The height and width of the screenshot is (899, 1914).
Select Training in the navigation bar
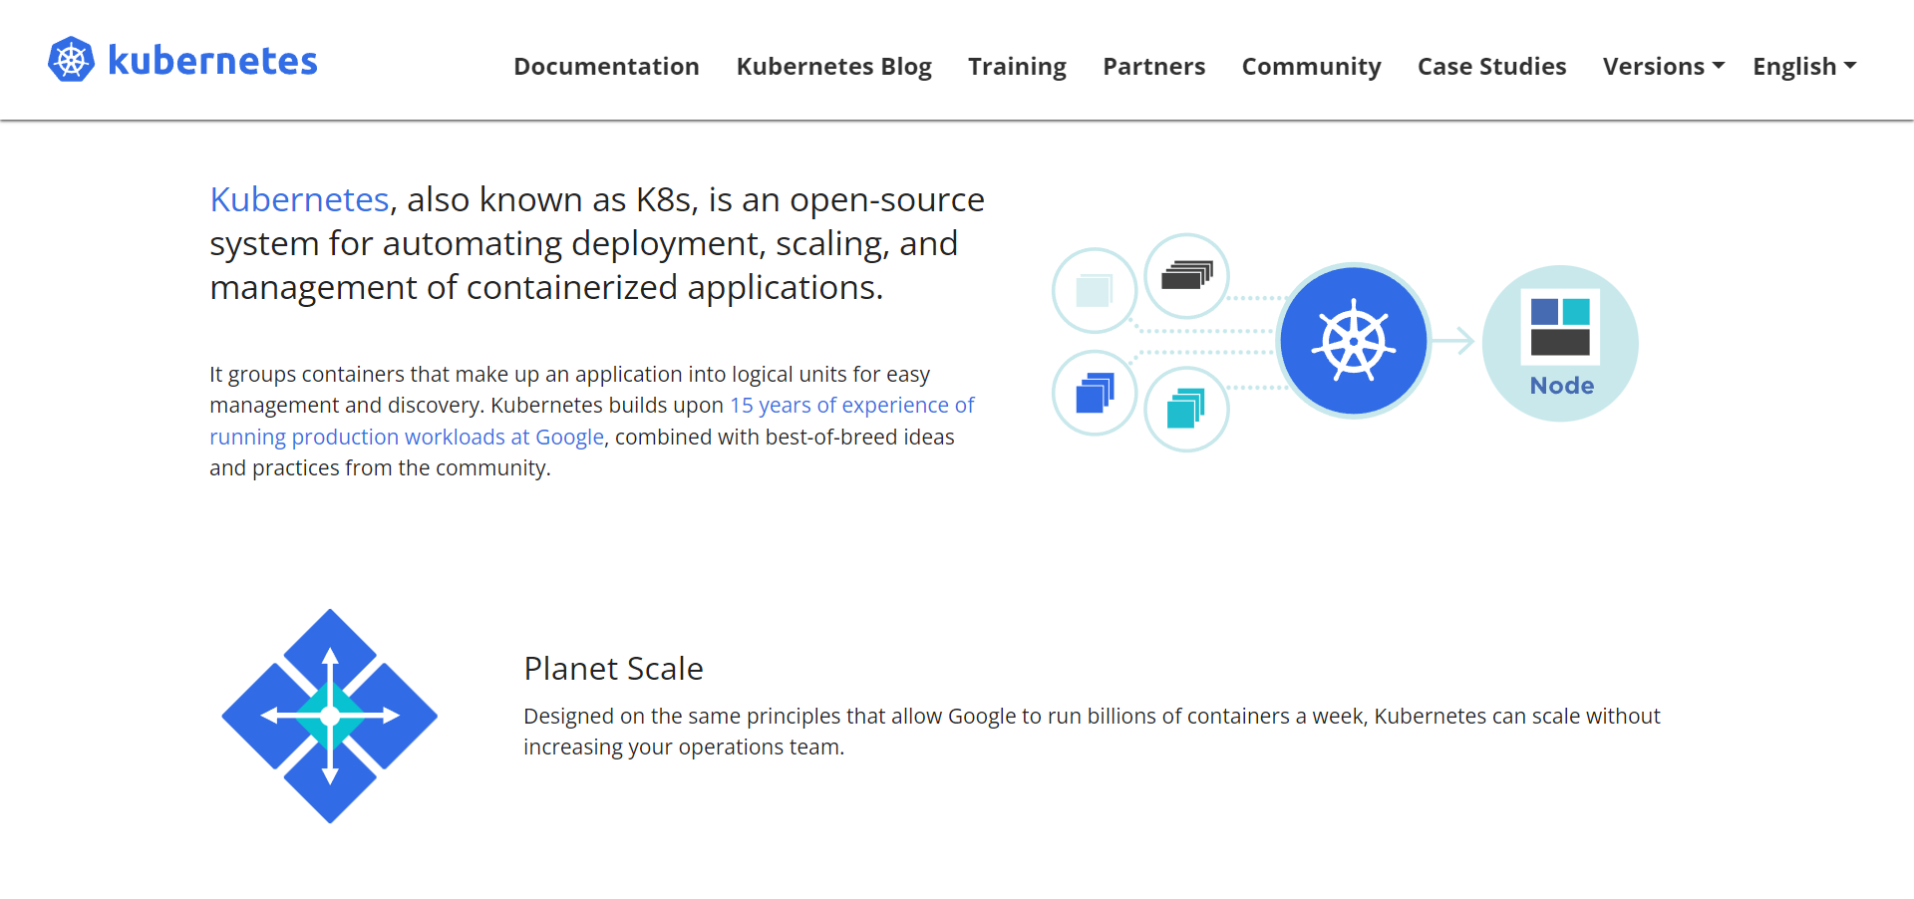pos(1017,67)
